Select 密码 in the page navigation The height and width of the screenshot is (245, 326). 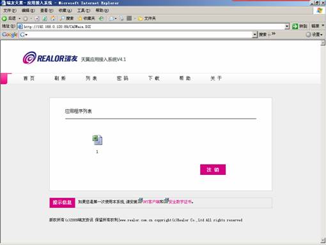point(123,78)
